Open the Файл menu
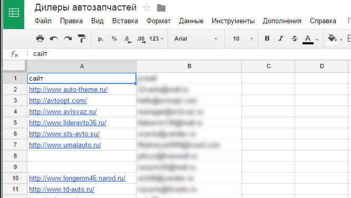351x198 pixels. 43,21
